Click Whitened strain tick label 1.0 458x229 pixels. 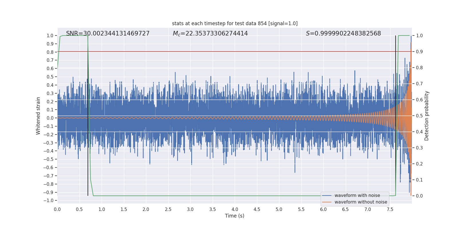pos(50,36)
